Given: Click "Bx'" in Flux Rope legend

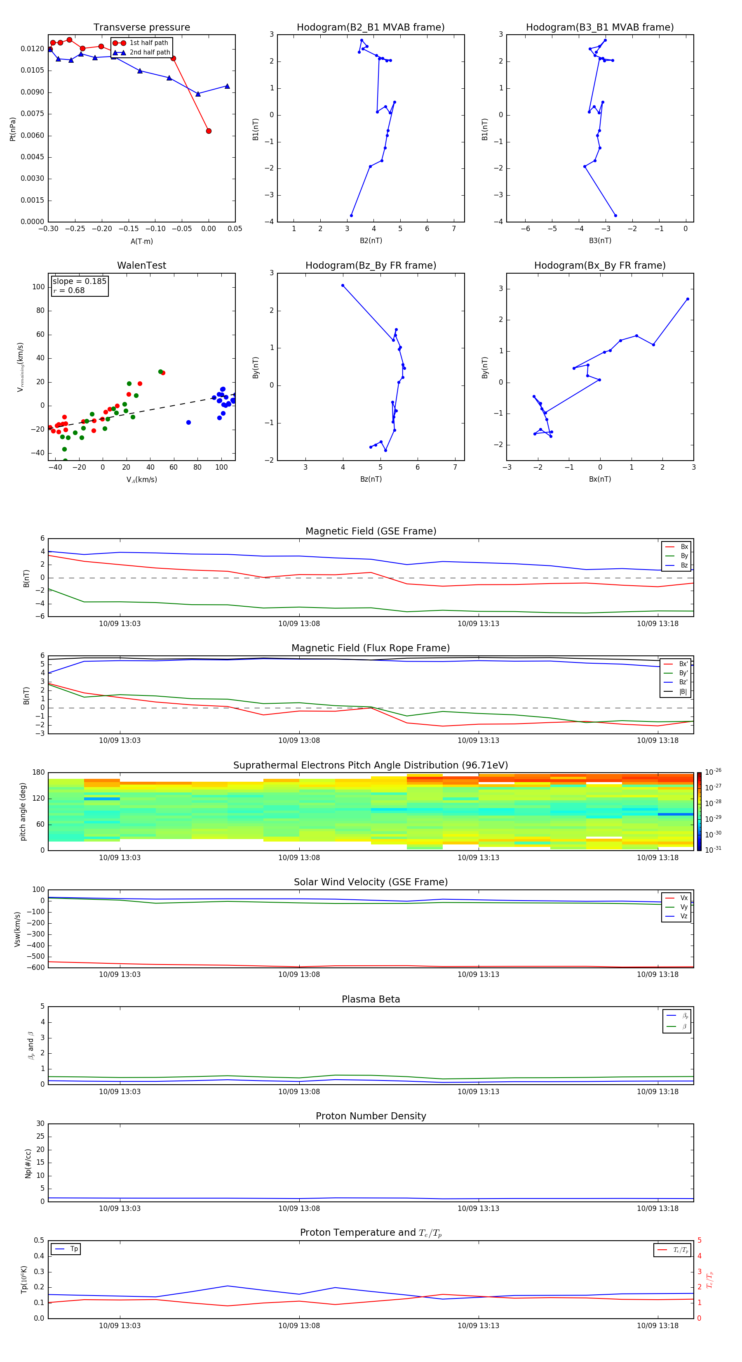Looking at the screenshot, I should click(683, 664).
